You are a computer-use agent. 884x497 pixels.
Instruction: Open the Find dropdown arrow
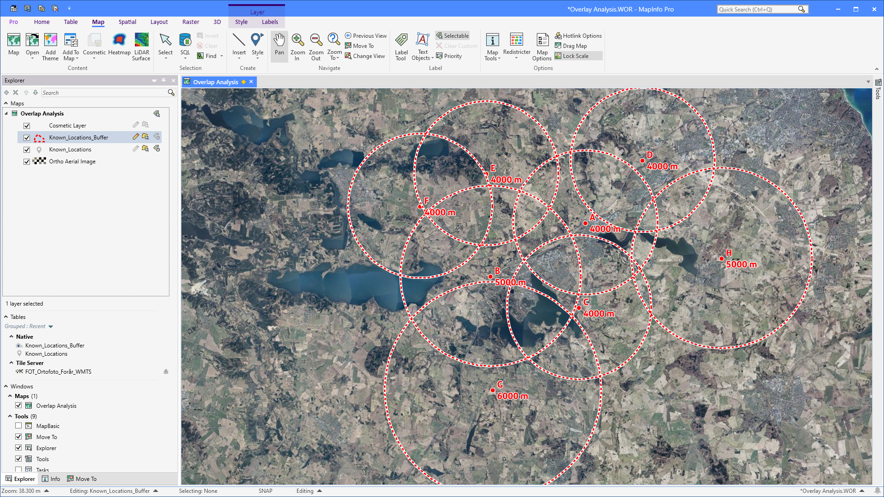pos(221,56)
